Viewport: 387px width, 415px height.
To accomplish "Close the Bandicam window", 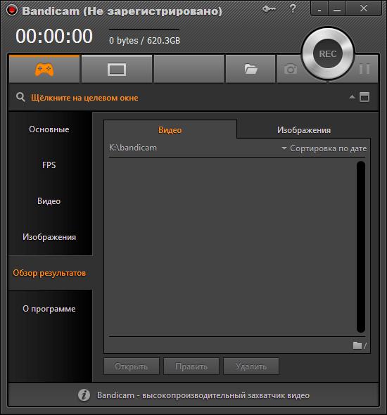I will (364, 8).
